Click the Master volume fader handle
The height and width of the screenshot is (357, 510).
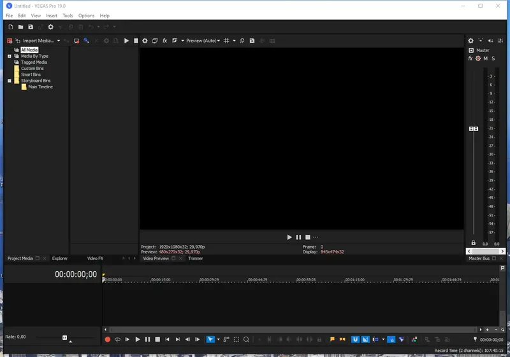[474, 129]
